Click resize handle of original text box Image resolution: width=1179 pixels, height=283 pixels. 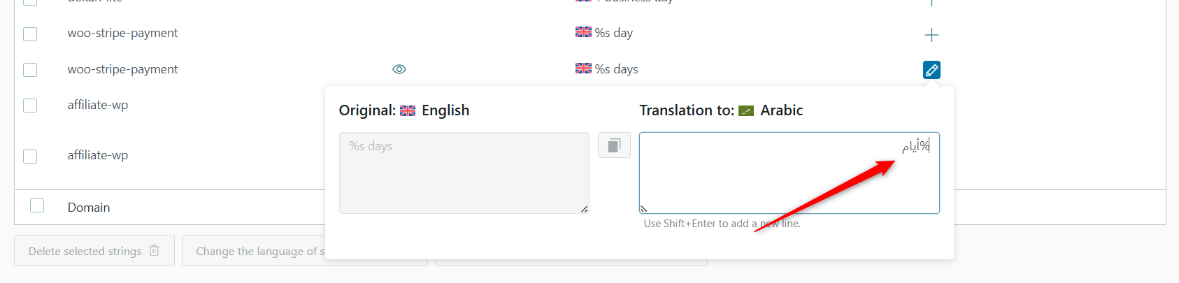click(x=584, y=208)
